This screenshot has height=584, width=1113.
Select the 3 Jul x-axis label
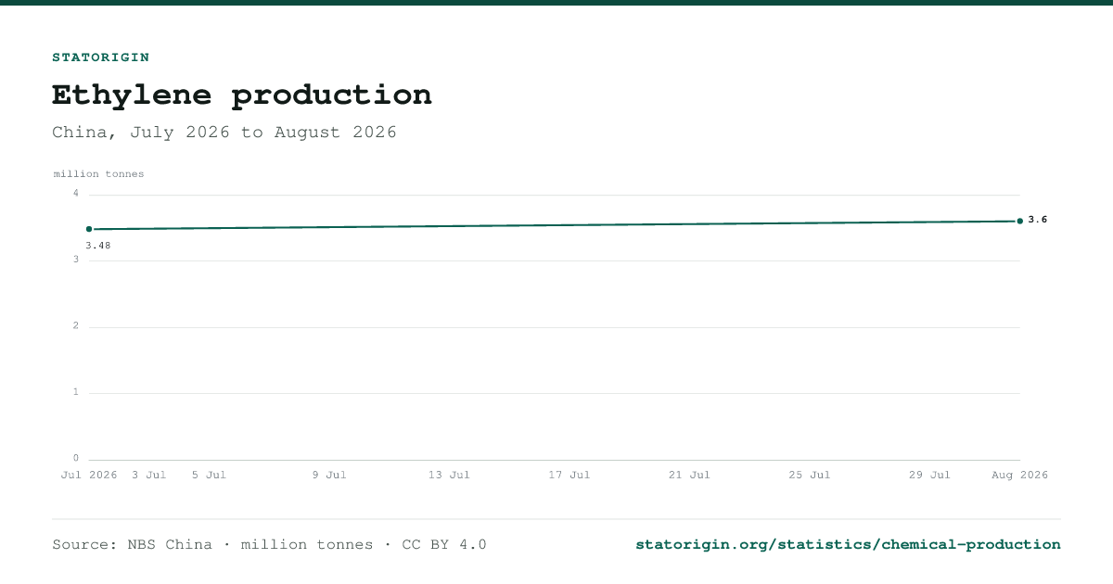(149, 475)
